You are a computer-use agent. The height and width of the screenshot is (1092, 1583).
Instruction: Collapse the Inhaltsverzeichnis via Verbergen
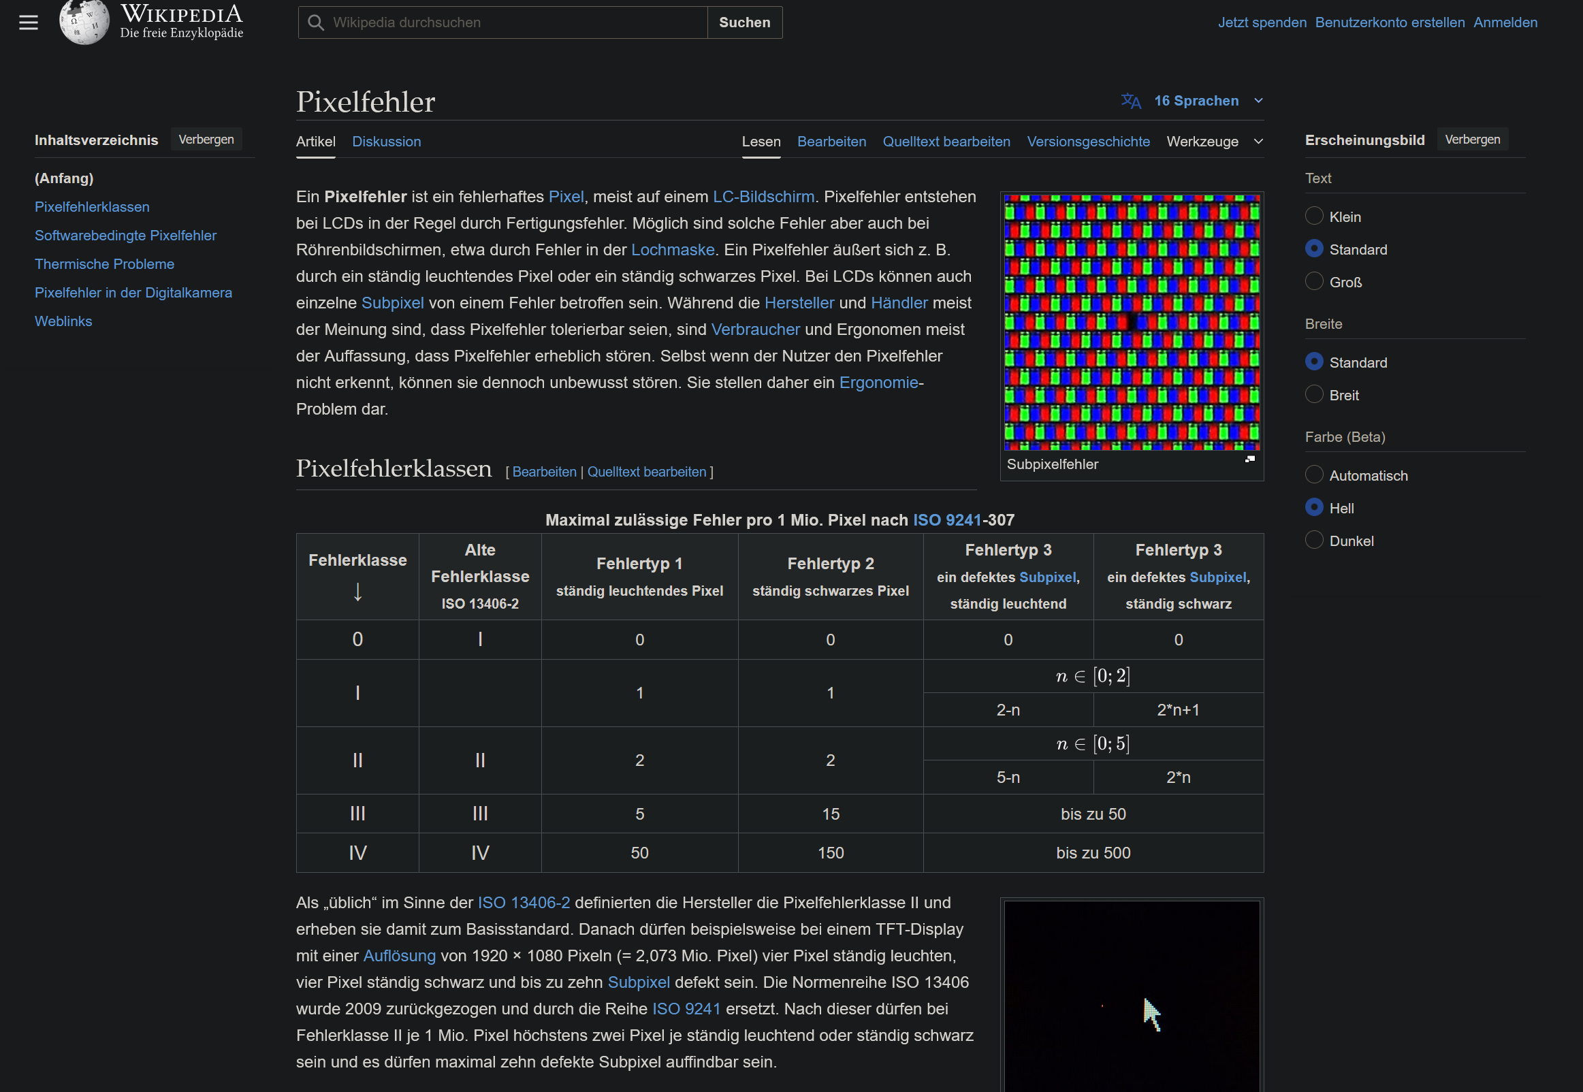pyautogui.click(x=206, y=139)
